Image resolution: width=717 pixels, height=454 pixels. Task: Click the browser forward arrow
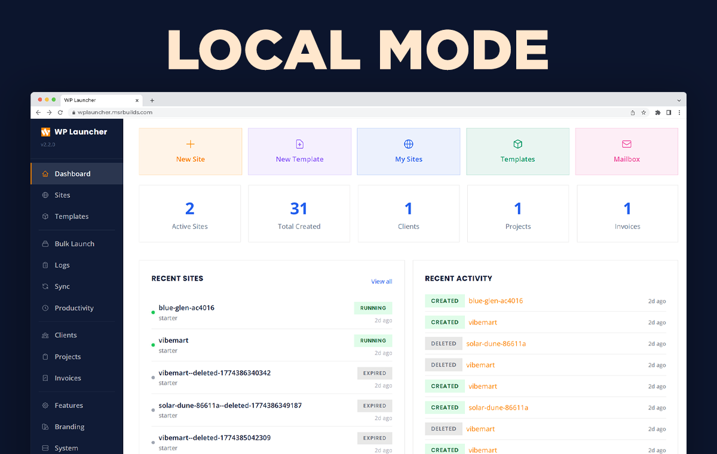coord(49,112)
